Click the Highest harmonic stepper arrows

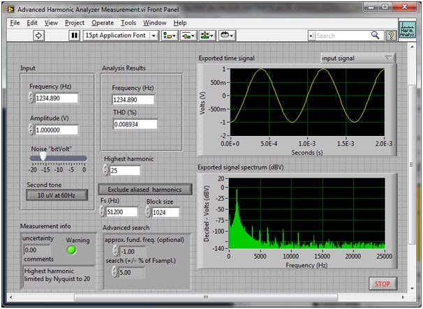(x=105, y=170)
